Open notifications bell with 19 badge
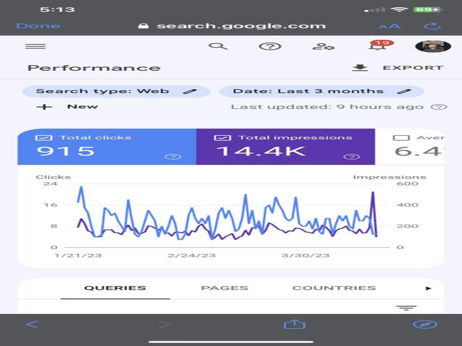Viewport: 462px width, 346px height. 380,45
